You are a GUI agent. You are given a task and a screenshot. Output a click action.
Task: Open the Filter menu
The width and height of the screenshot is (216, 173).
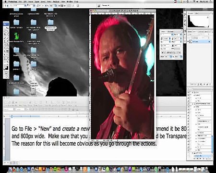[49, 1]
